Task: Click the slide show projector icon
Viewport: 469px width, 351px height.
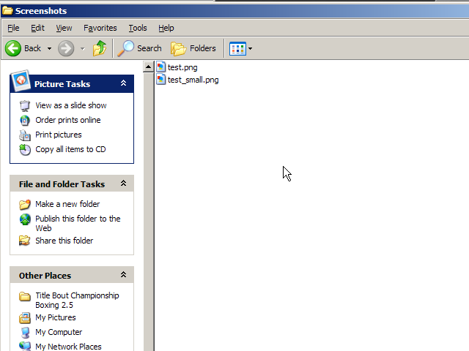Action: [25, 105]
